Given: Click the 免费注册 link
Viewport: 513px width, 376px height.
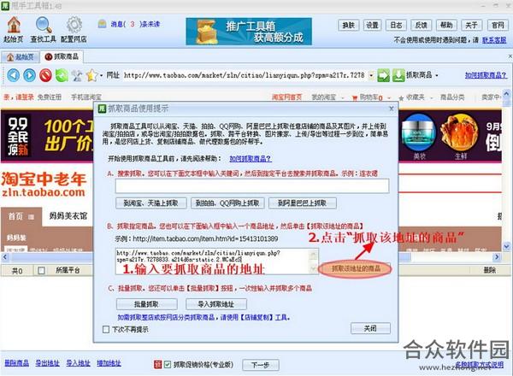Looking at the screenshot, I should click(50, 97).
